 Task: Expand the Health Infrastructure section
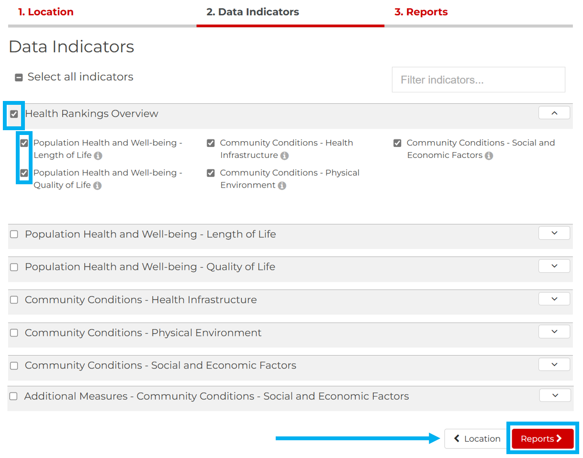(x=554, y=299)
